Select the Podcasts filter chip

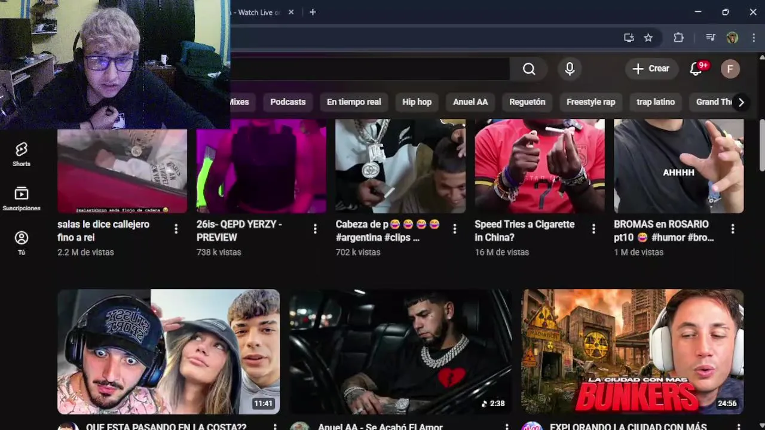[287, 102]
